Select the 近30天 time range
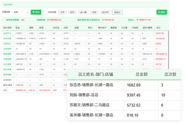Image resolution: width=186 pixels, height=125 pixels. [x=105, y=12]
